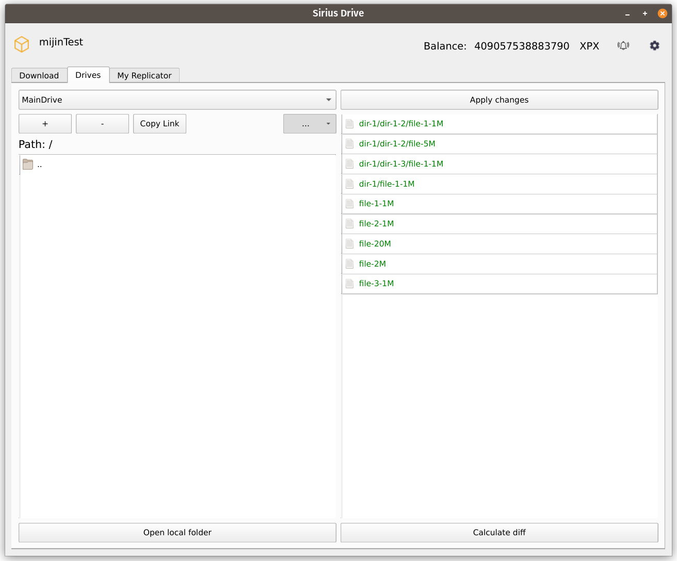Click Apply changes button
The height and width of the screenshot is (561, 677).
click(499, 100)
